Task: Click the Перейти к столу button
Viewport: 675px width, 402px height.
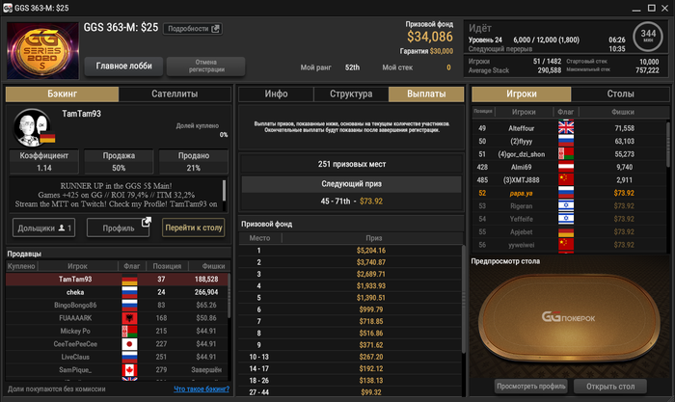Action: (x=194, y=228)
